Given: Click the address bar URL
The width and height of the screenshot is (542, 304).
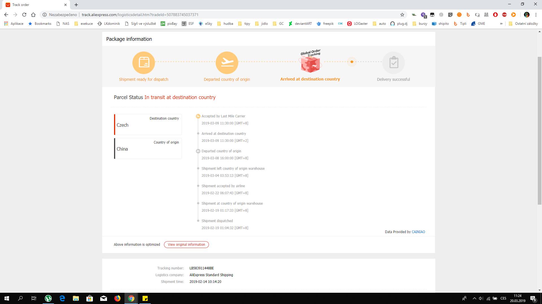Looking at the screenshot, I should point(140,15).
